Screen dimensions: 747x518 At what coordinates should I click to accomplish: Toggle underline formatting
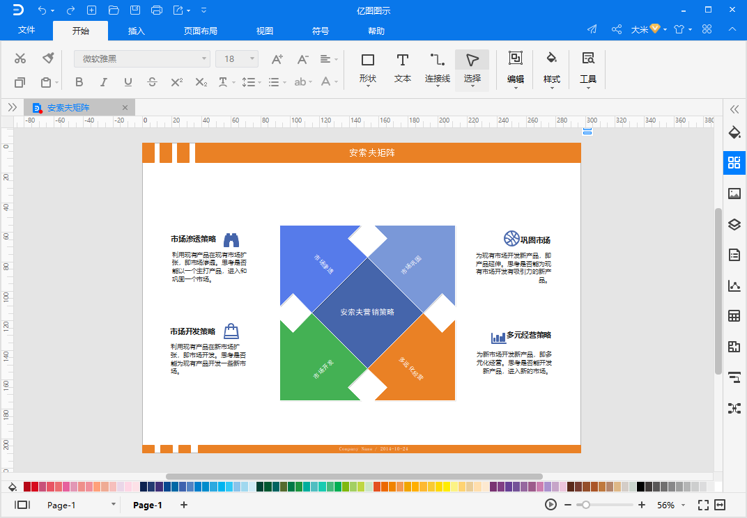[128, 82]
